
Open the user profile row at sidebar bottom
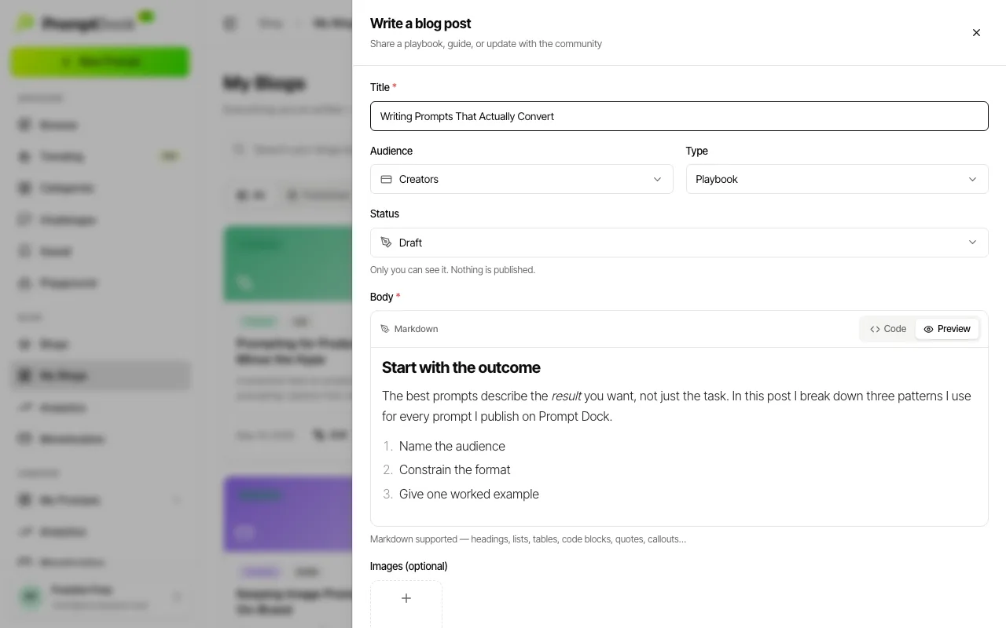tap(100, 597)
